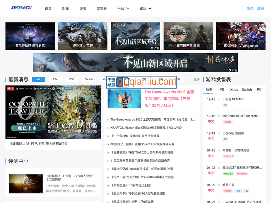Open the KRAFTON与Neon Giant news headline
Screen dimensions: 271x203
coord(146,128)
